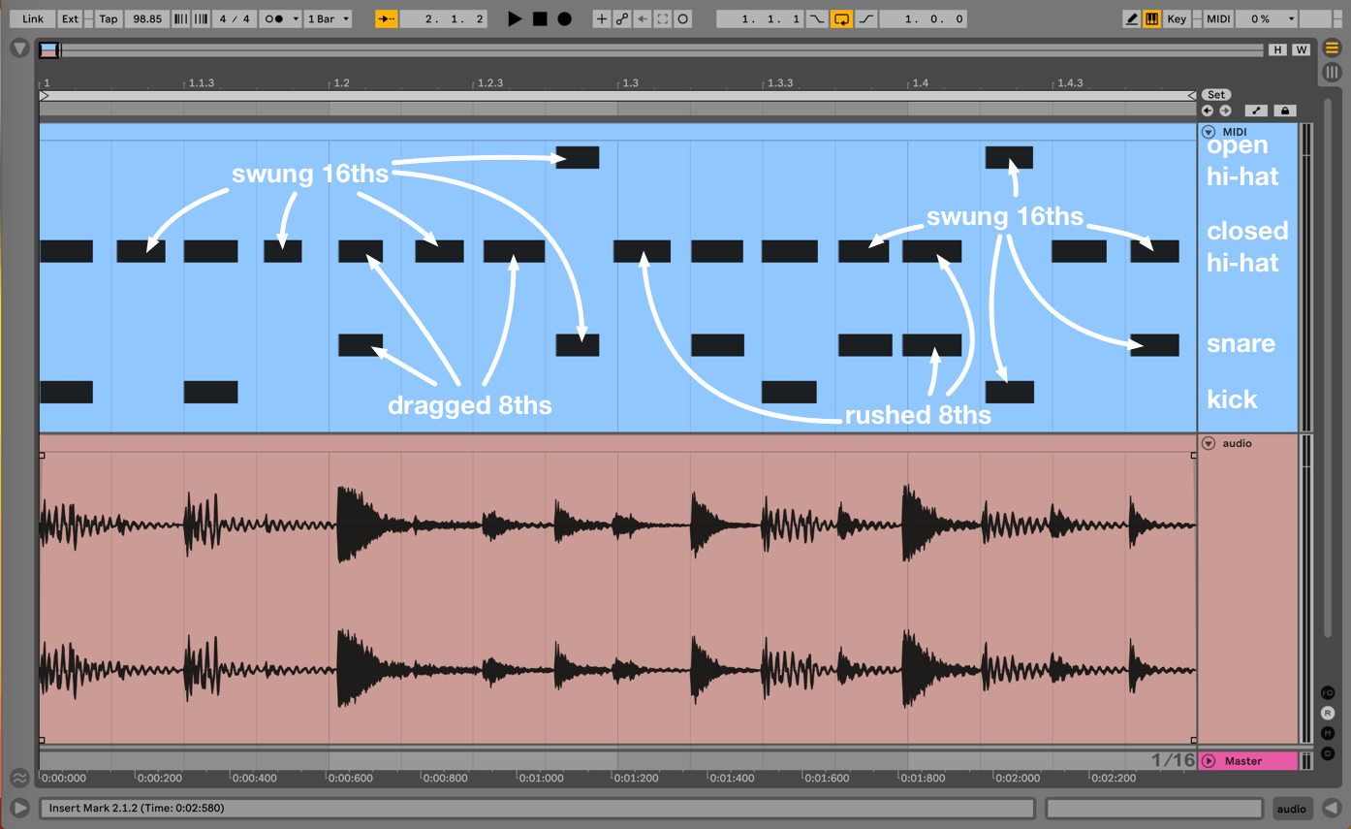This screenshot has height=829, width=1351.
Task: Click the tempo nudge down icon
Action: (180, 18)
